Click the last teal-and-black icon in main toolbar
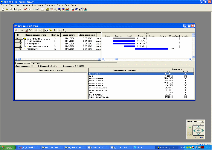This screenshot has width=212, height=150. coord(85,9)
